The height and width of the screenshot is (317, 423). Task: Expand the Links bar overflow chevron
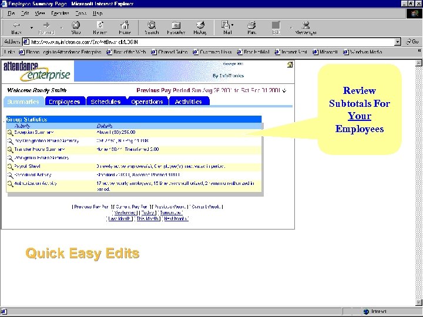(419, 50)
